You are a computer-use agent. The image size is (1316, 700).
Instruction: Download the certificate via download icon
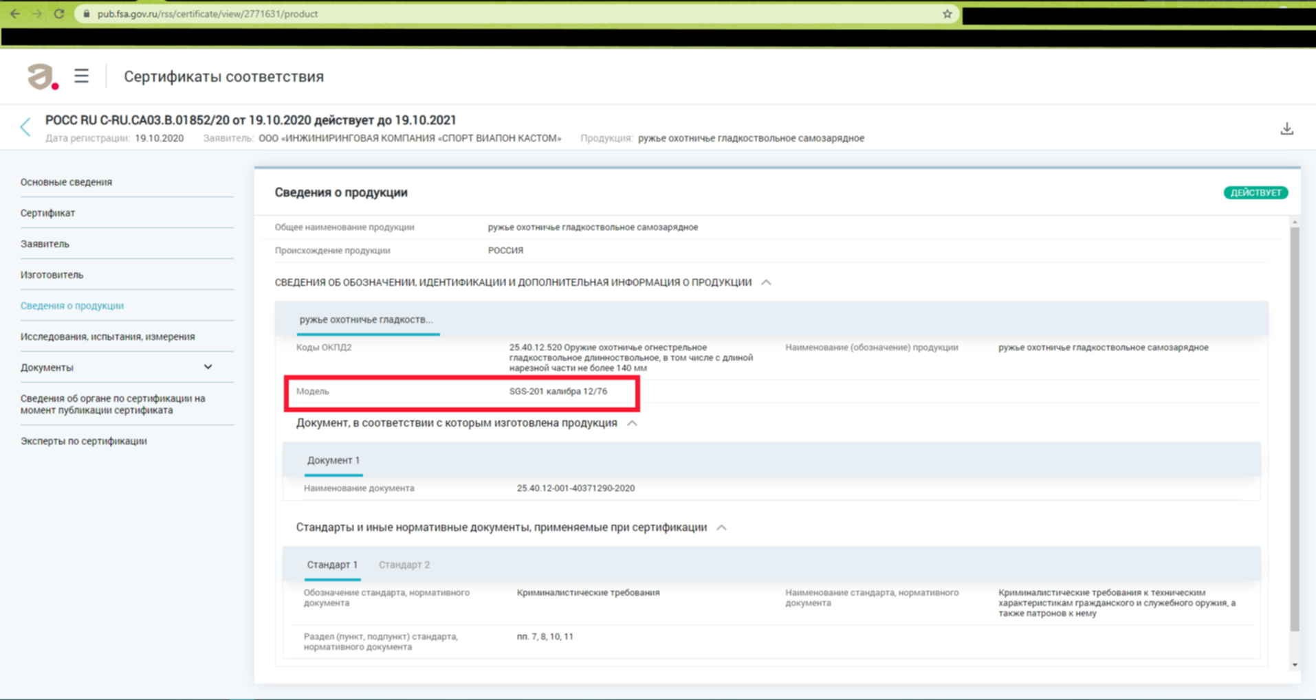[x=1286, y=129]
